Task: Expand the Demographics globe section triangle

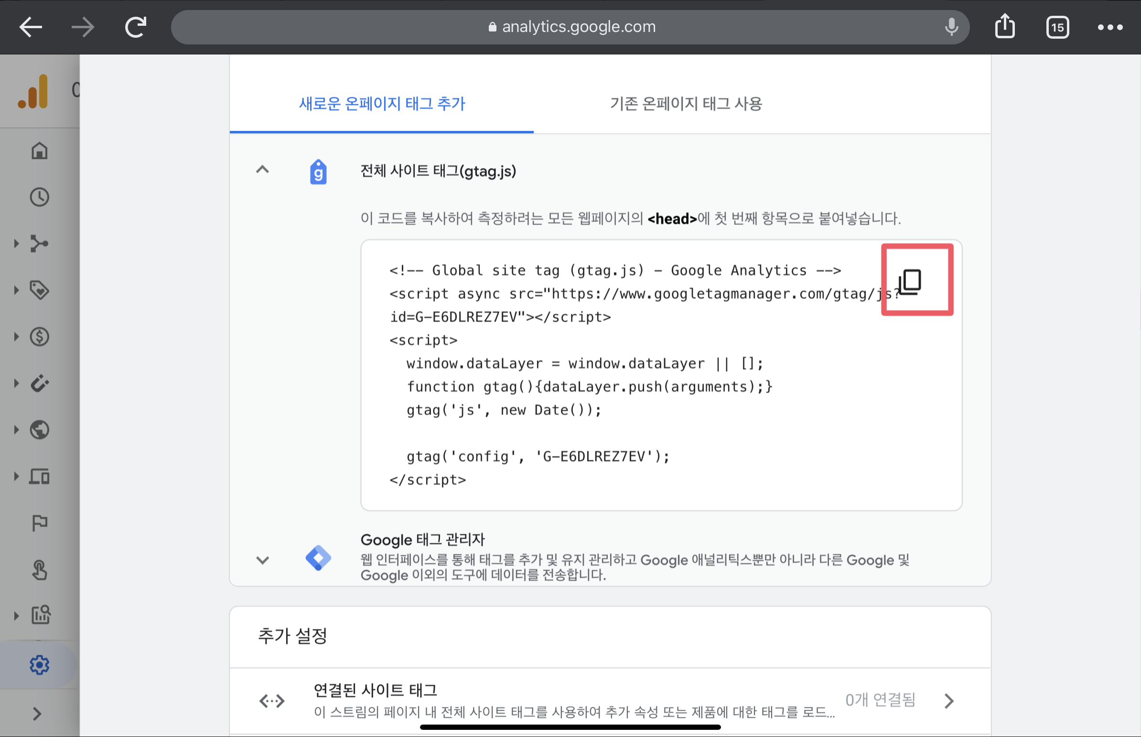Action: 16,430
